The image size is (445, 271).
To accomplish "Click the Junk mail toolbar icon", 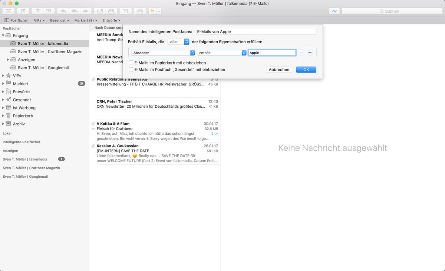I will [49, 11].
